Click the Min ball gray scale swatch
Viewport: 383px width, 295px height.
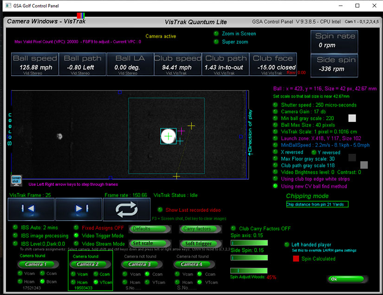pos(352,118)
